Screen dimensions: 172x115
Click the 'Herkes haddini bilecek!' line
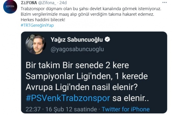43,20
